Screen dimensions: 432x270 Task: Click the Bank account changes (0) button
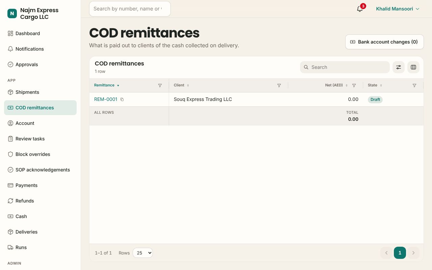(x=384, y=42)
